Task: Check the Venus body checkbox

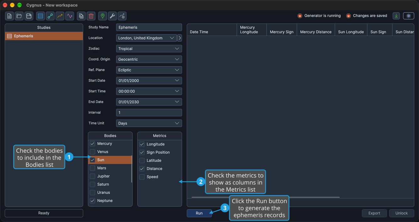Action: pyautogui.click(x=93, y=152)
